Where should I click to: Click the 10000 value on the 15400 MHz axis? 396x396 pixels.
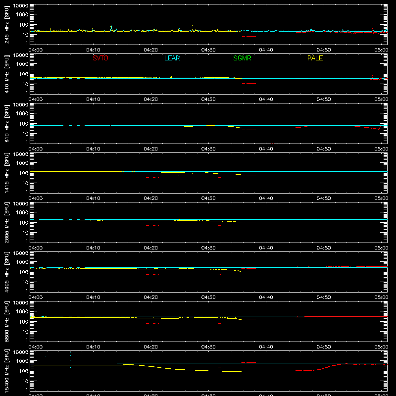(21, 352)
